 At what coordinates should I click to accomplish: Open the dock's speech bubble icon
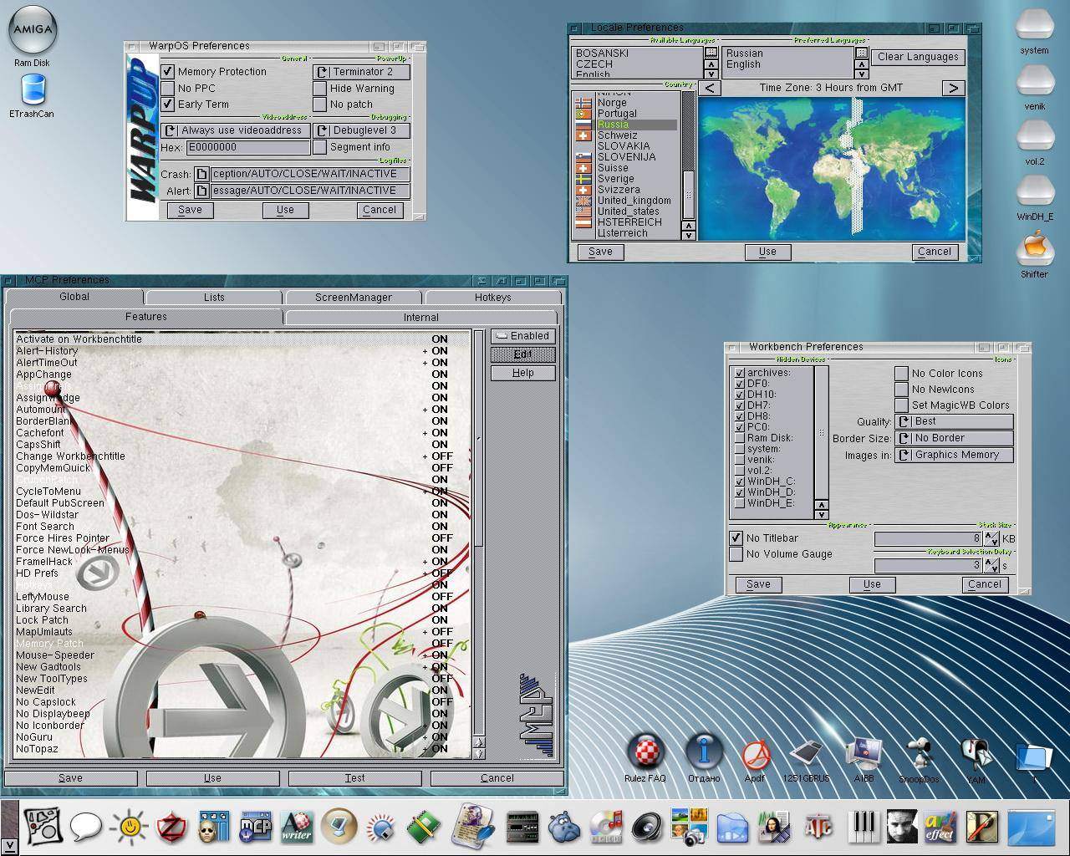coord(85,828)
